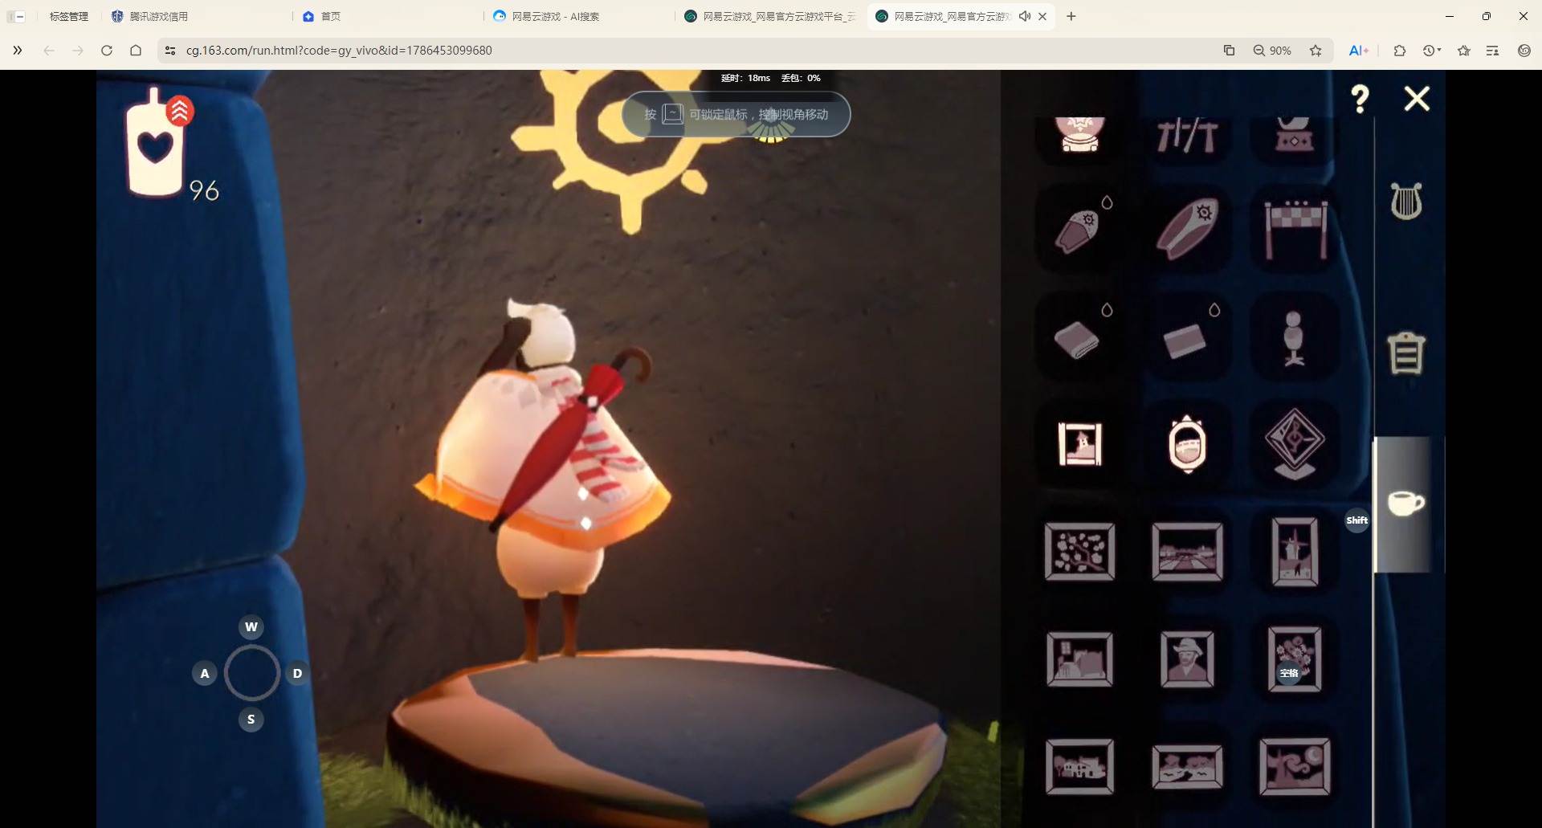
Task: Open the browser extensions menu
Action: 1400,50
